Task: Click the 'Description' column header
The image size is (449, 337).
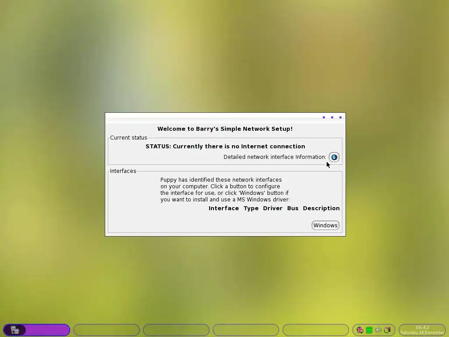Action: (x=321, y=208)
